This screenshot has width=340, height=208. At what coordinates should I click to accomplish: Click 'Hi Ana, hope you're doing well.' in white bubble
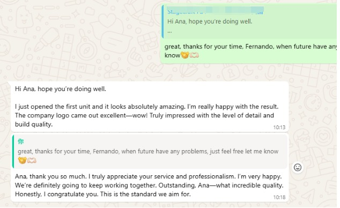pyautogui.click(x=61, y=89)
